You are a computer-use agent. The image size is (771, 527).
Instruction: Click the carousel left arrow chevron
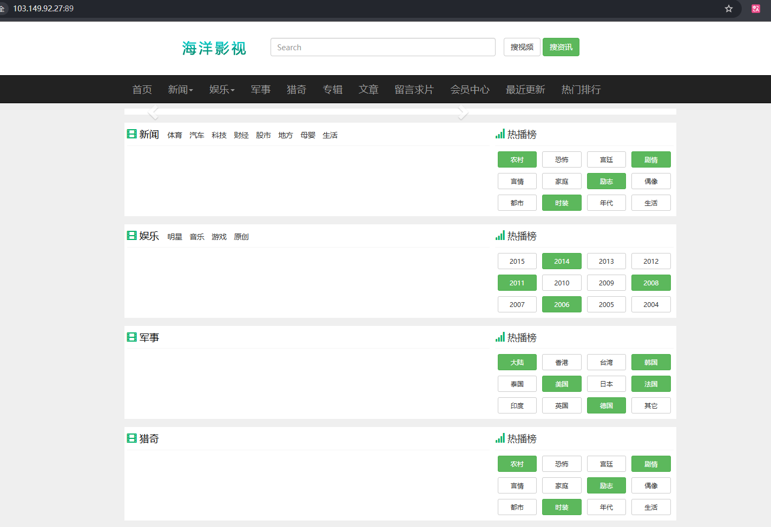click(154, 112)
